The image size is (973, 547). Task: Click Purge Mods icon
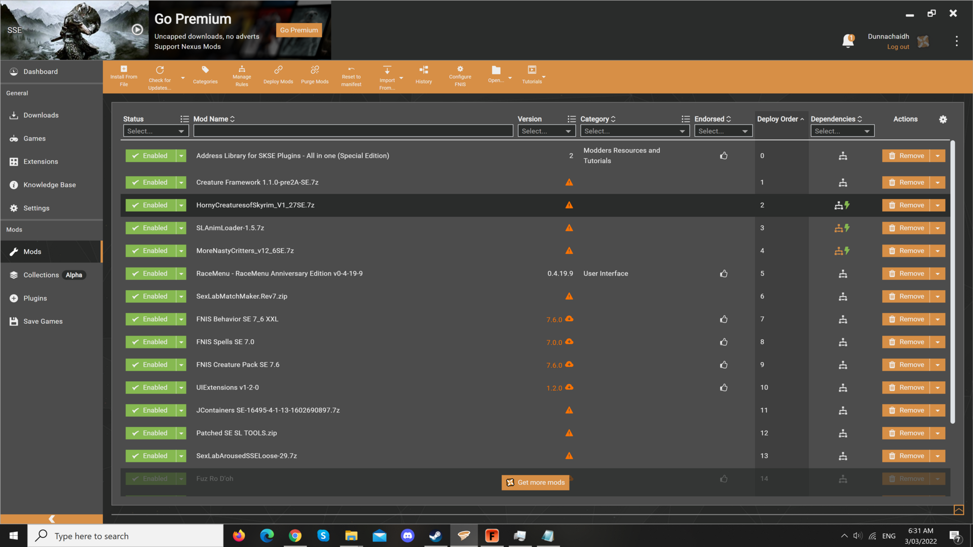click(315, 70)
